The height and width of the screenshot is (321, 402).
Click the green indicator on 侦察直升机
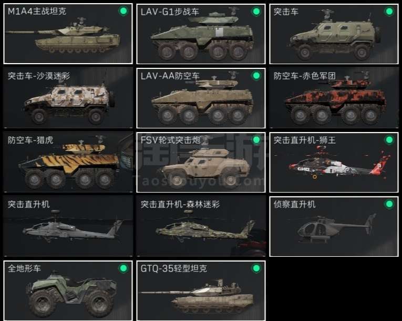coord(389,204)
